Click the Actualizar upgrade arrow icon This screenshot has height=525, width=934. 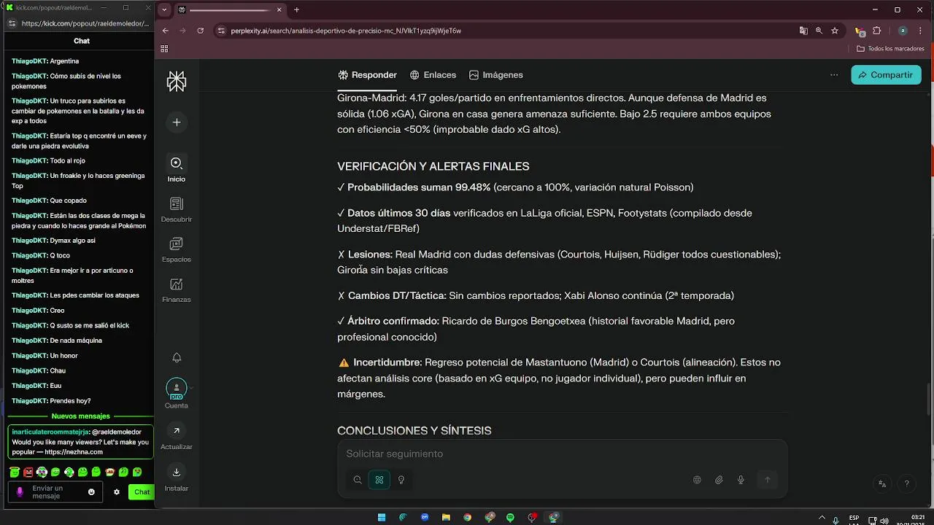click(x=176, y=431)
